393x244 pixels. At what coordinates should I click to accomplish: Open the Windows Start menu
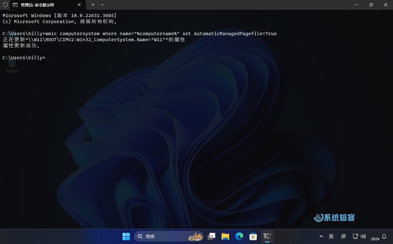click(x=126, y=236)
